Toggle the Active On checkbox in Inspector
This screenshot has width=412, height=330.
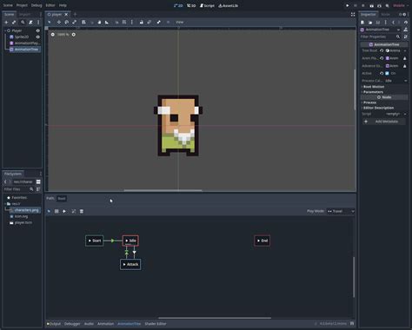(x=387, y=73)
